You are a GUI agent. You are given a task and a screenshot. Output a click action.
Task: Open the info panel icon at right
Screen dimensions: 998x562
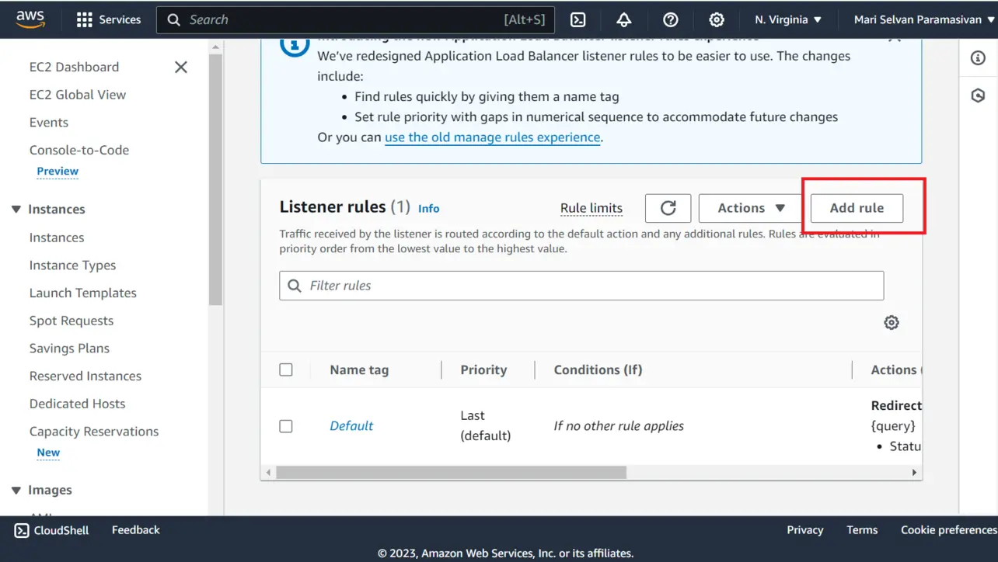pos(979,59)
